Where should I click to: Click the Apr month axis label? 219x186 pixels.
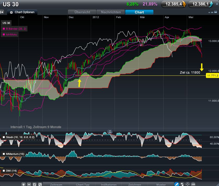point(167,17)
